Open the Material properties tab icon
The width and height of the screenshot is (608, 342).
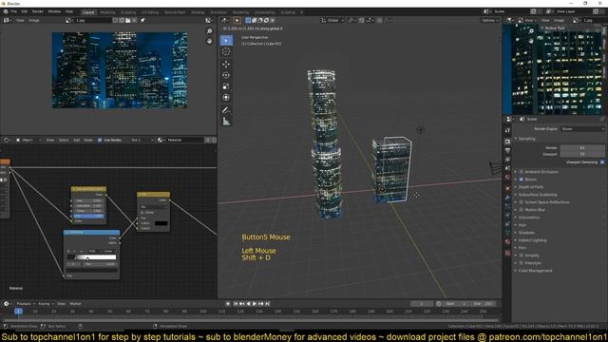click(x=507, y=241)
